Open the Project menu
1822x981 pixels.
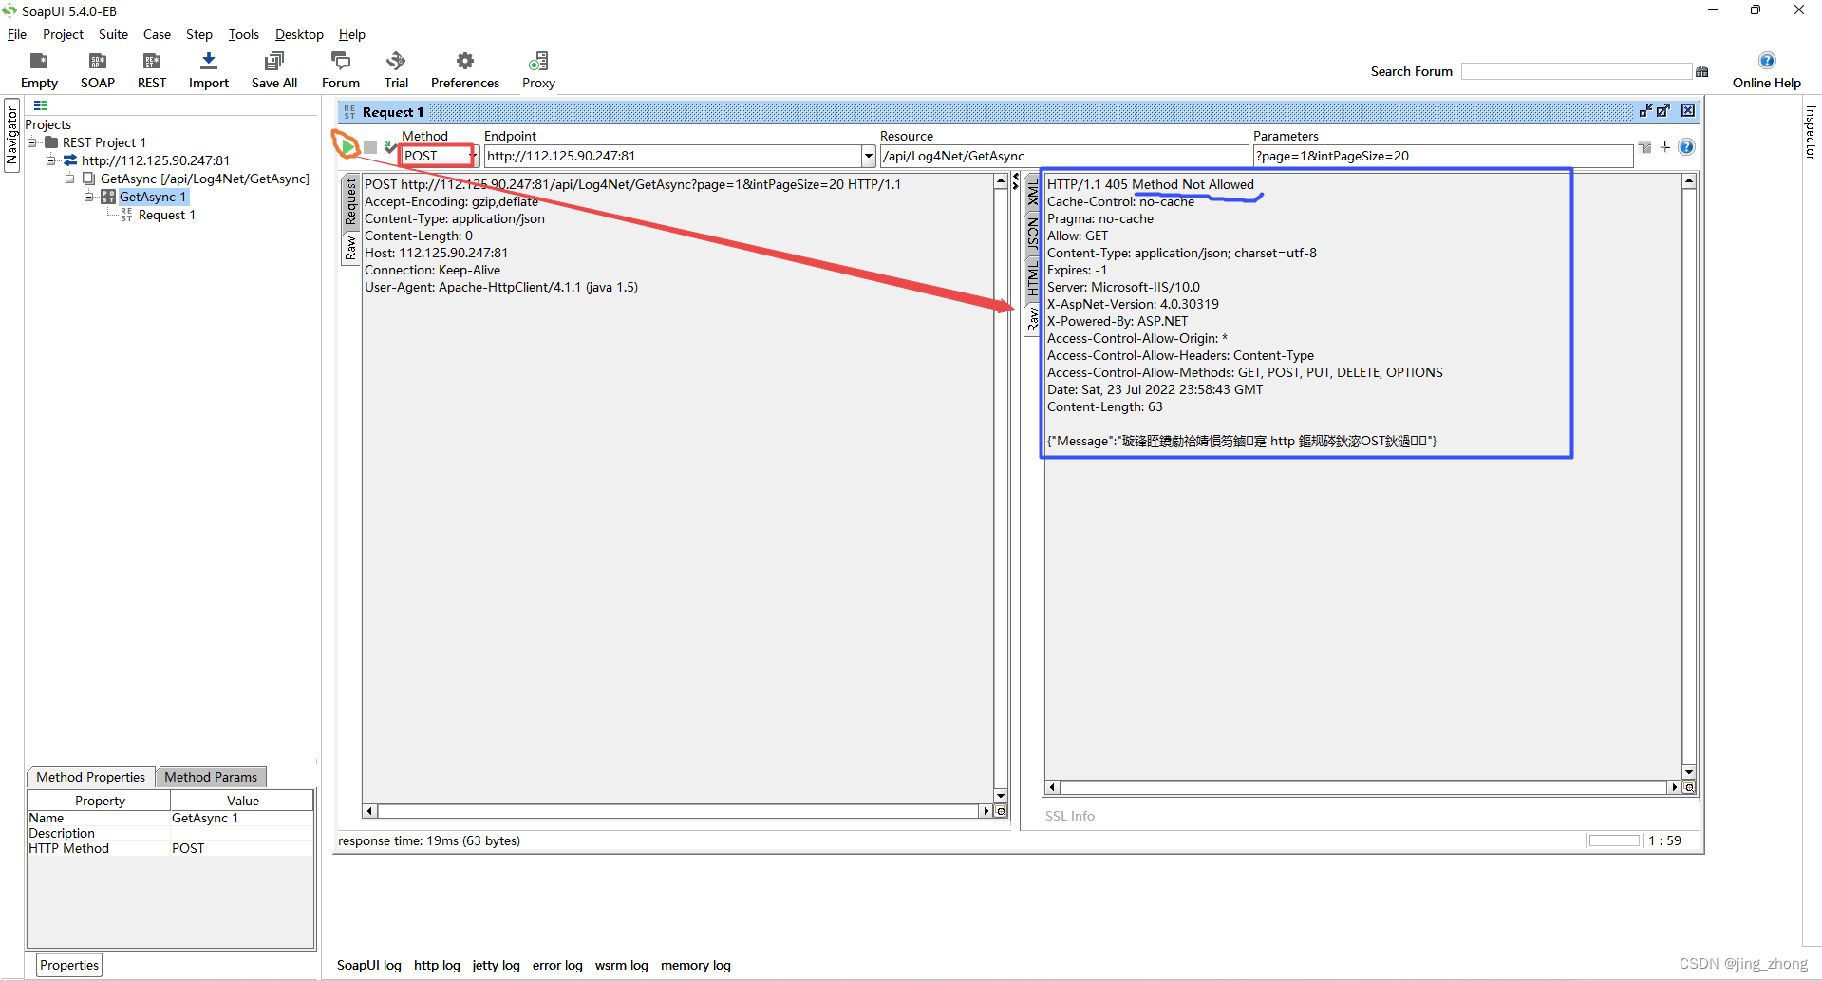coord(63,34)
